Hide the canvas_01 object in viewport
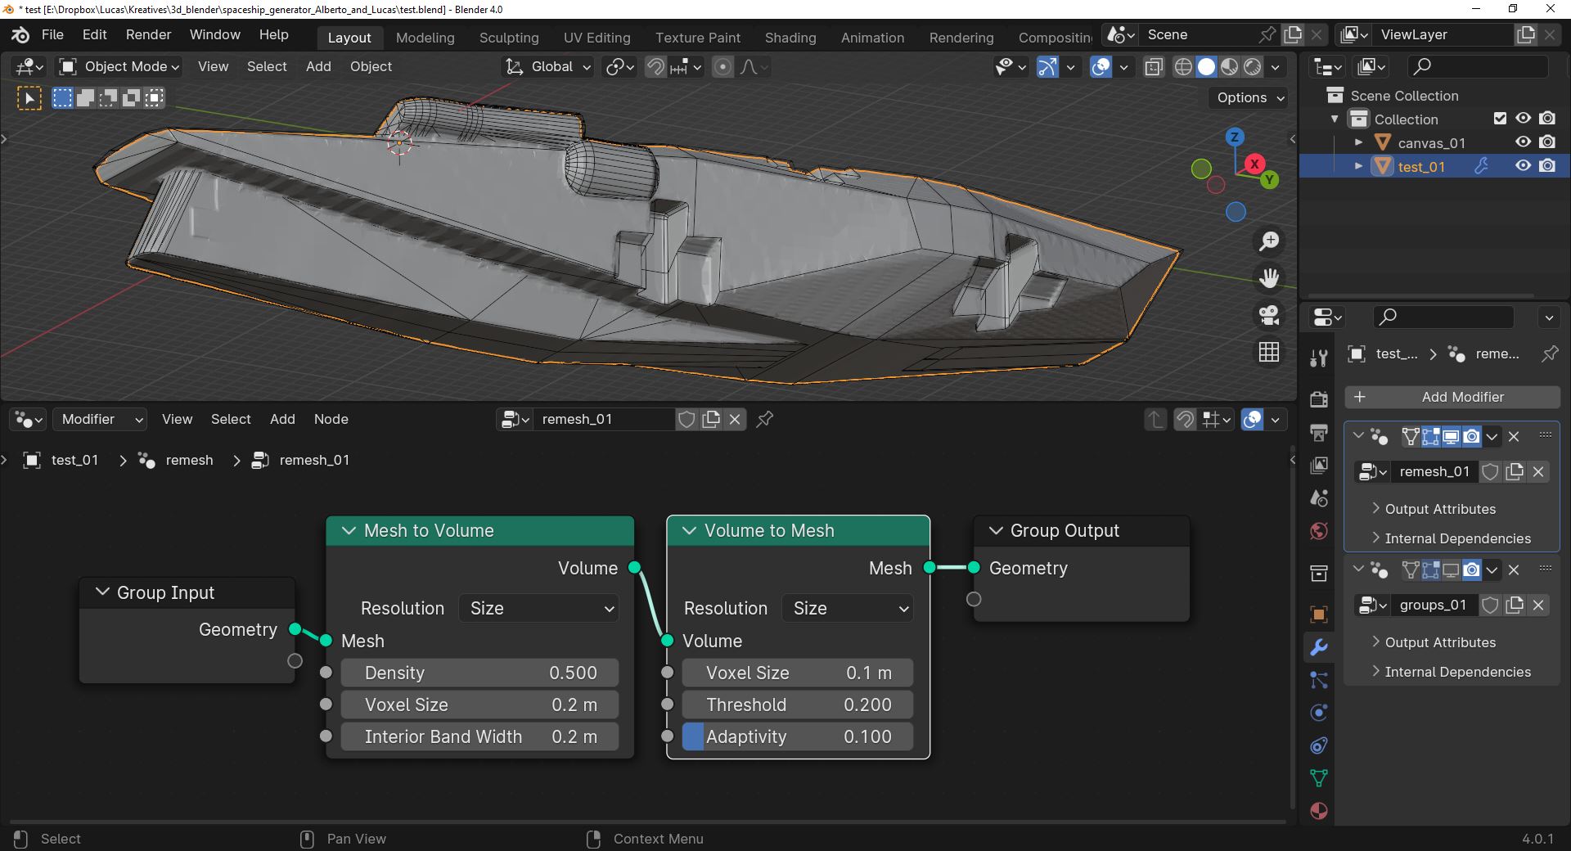 (x=1524, y=142)
